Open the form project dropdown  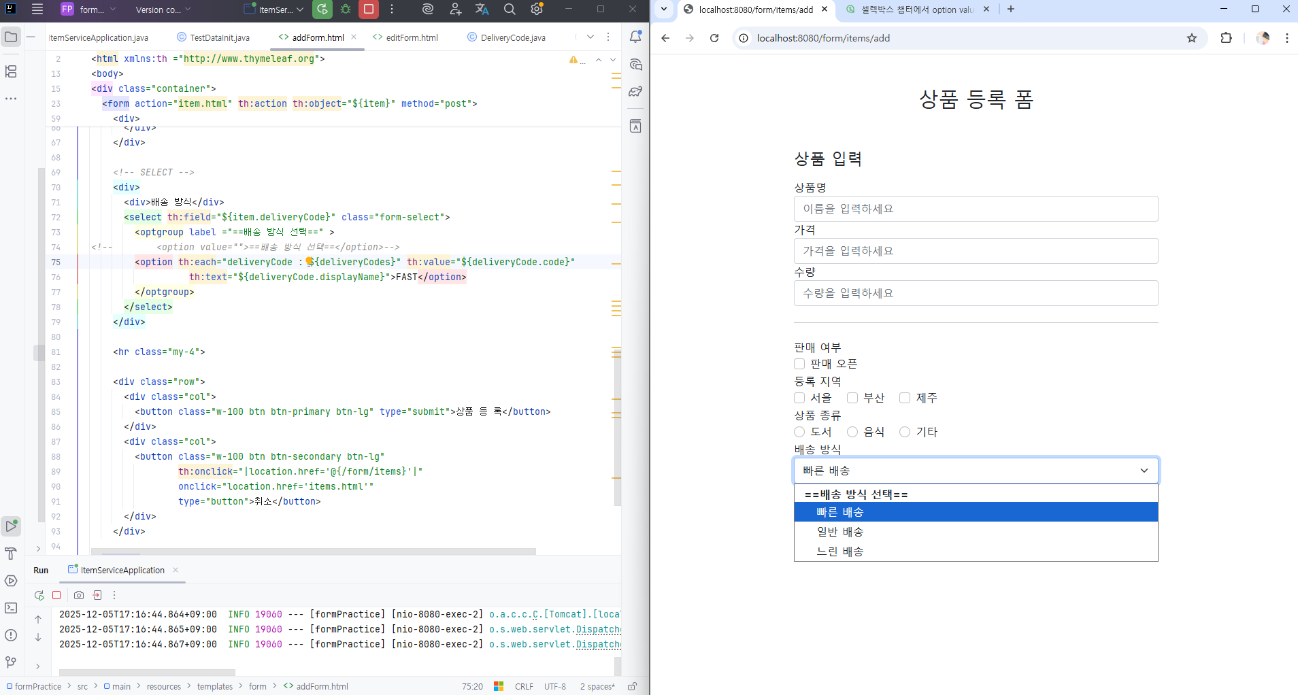pyautogui.click(x=88, y=10)
